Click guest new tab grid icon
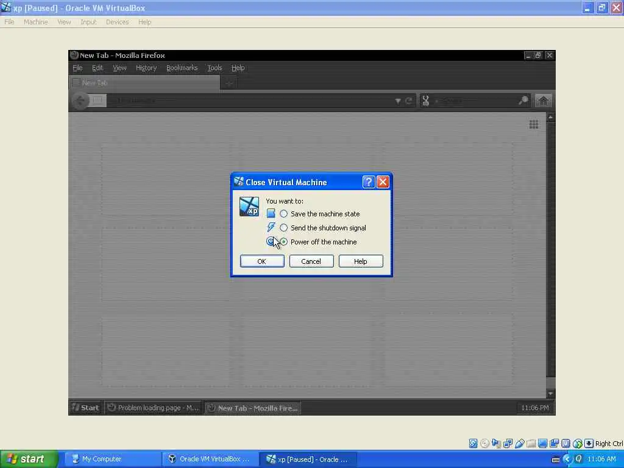The height and width of the screenshot is (468, 624). coord(534,124)
